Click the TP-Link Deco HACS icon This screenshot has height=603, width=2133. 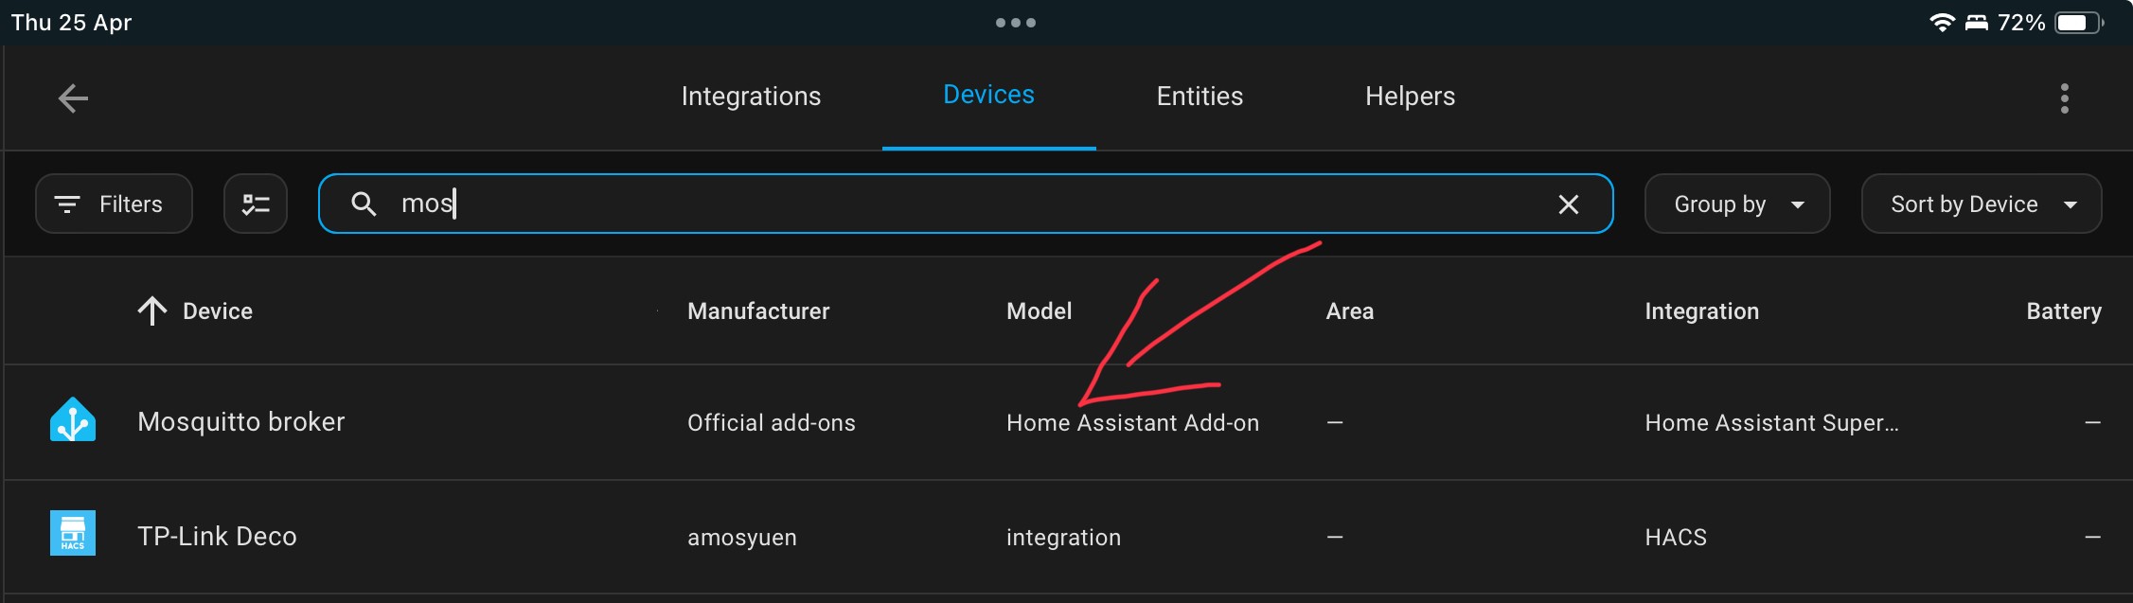73,533
